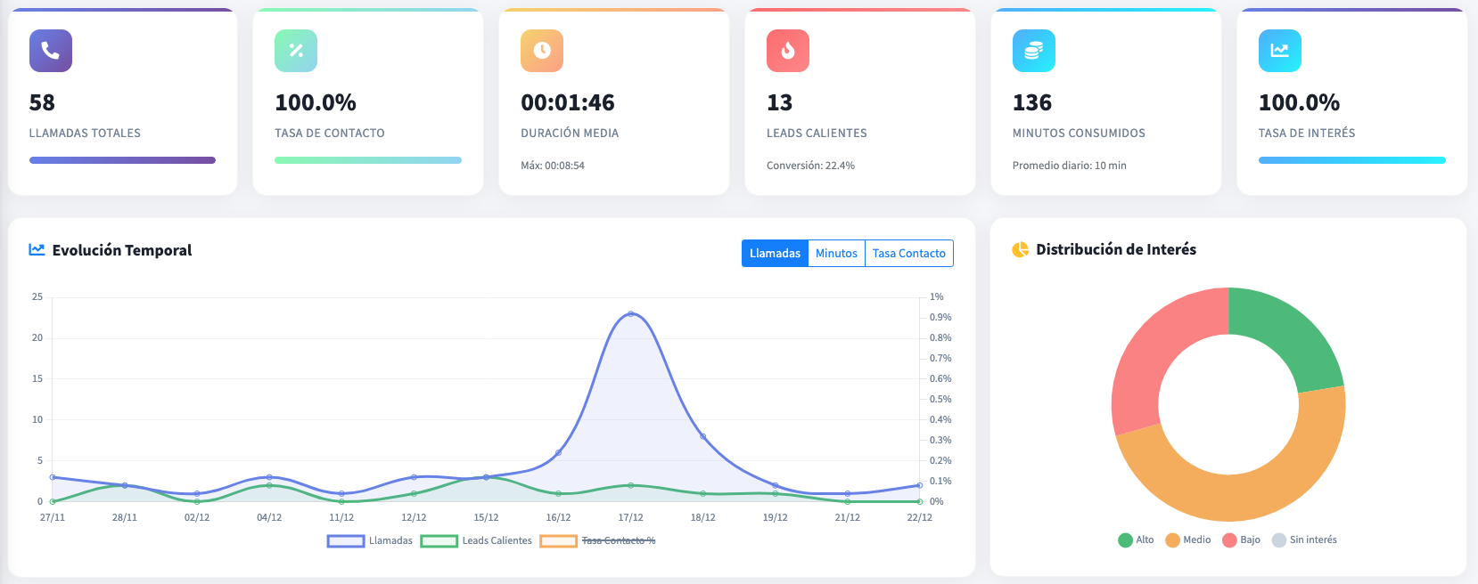1478x584 pixels.
Task: Toggle the Medio legend item in donut chart
Action: point(1188,539)
